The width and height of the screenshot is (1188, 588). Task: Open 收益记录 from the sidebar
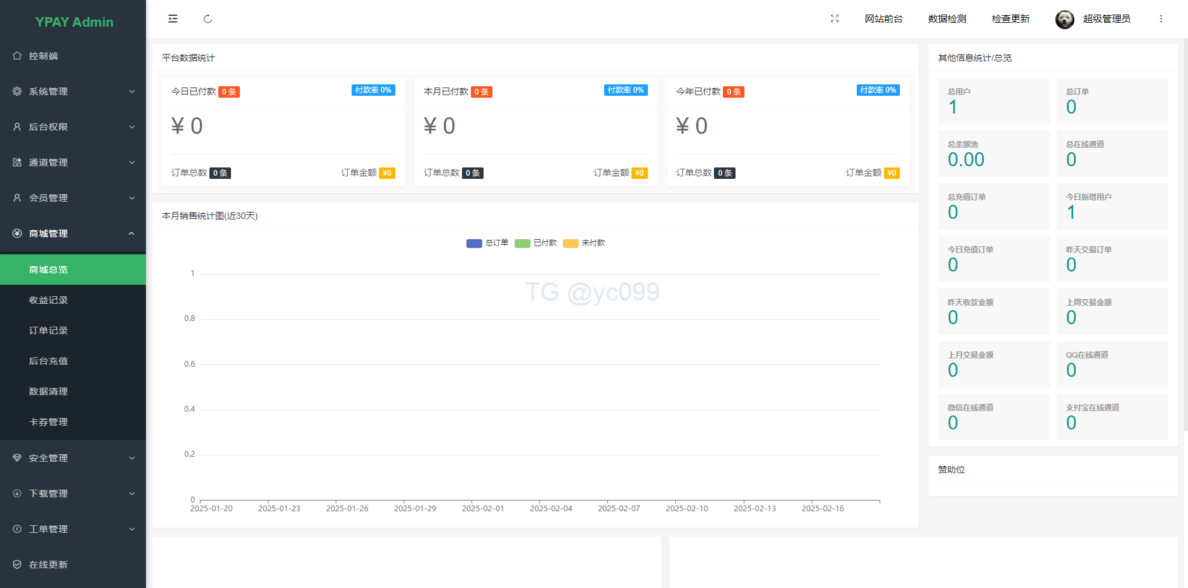point(48,300)
